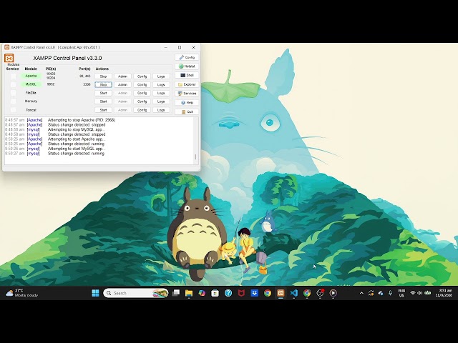Click the orange XAMPP logo in the panel

[x=9, y=58]
